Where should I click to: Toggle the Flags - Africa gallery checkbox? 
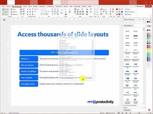(x=60, y=63)
